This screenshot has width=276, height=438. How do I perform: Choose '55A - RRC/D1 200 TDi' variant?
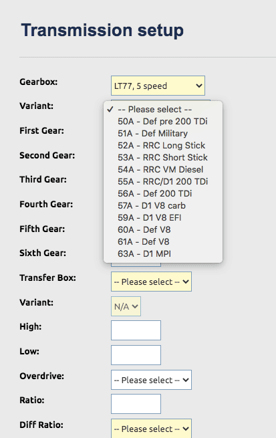163,181
